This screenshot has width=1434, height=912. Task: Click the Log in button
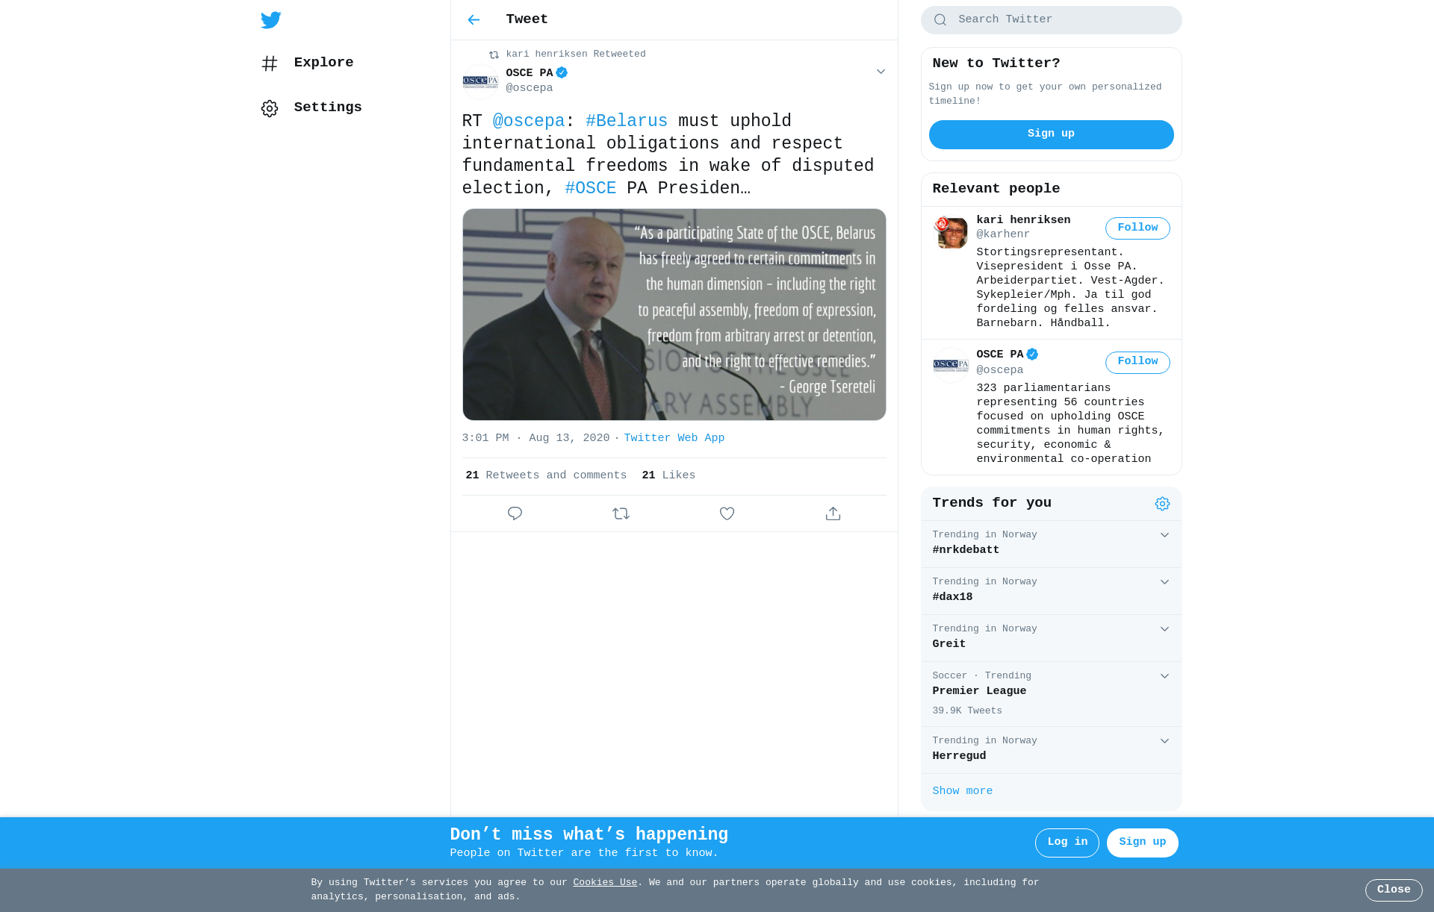tap(1067, 843)
